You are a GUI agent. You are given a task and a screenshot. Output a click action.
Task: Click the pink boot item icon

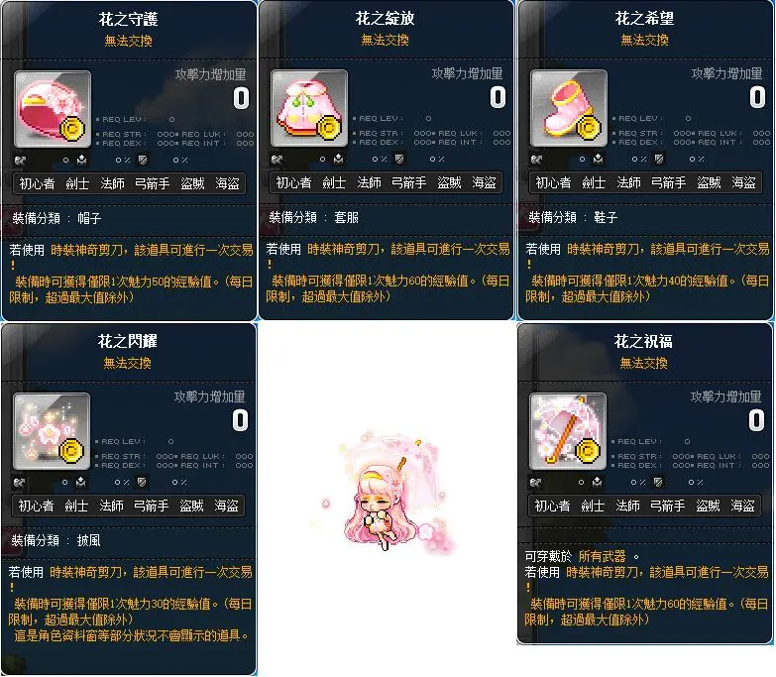[569, 108]
